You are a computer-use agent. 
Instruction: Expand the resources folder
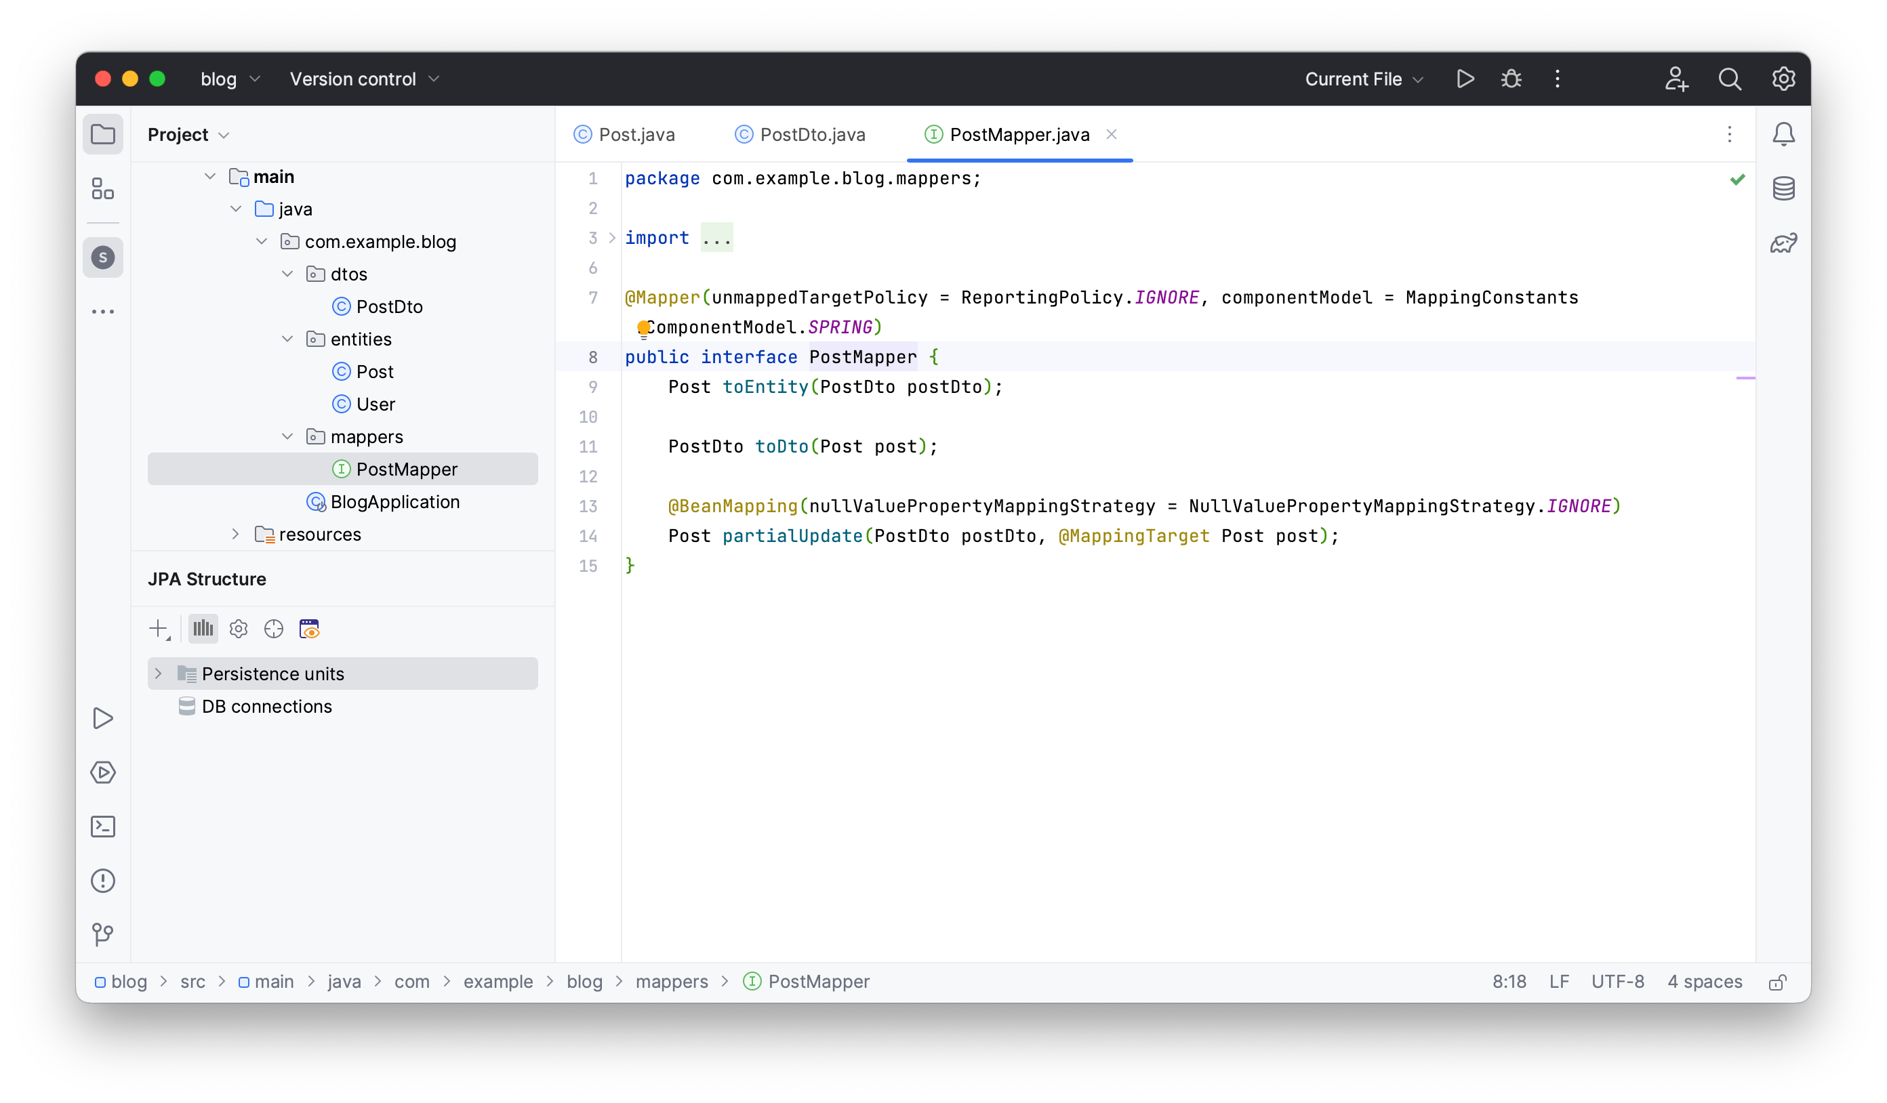click(x=236, y=535)
